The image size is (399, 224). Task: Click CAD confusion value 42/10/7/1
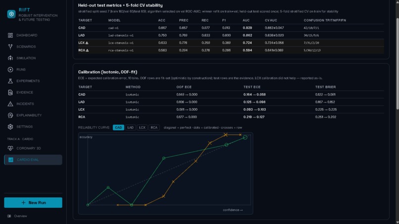311,28
